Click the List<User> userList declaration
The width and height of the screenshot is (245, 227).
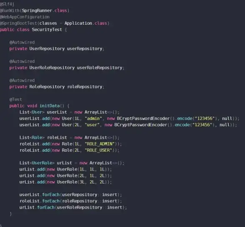[69, 112]
